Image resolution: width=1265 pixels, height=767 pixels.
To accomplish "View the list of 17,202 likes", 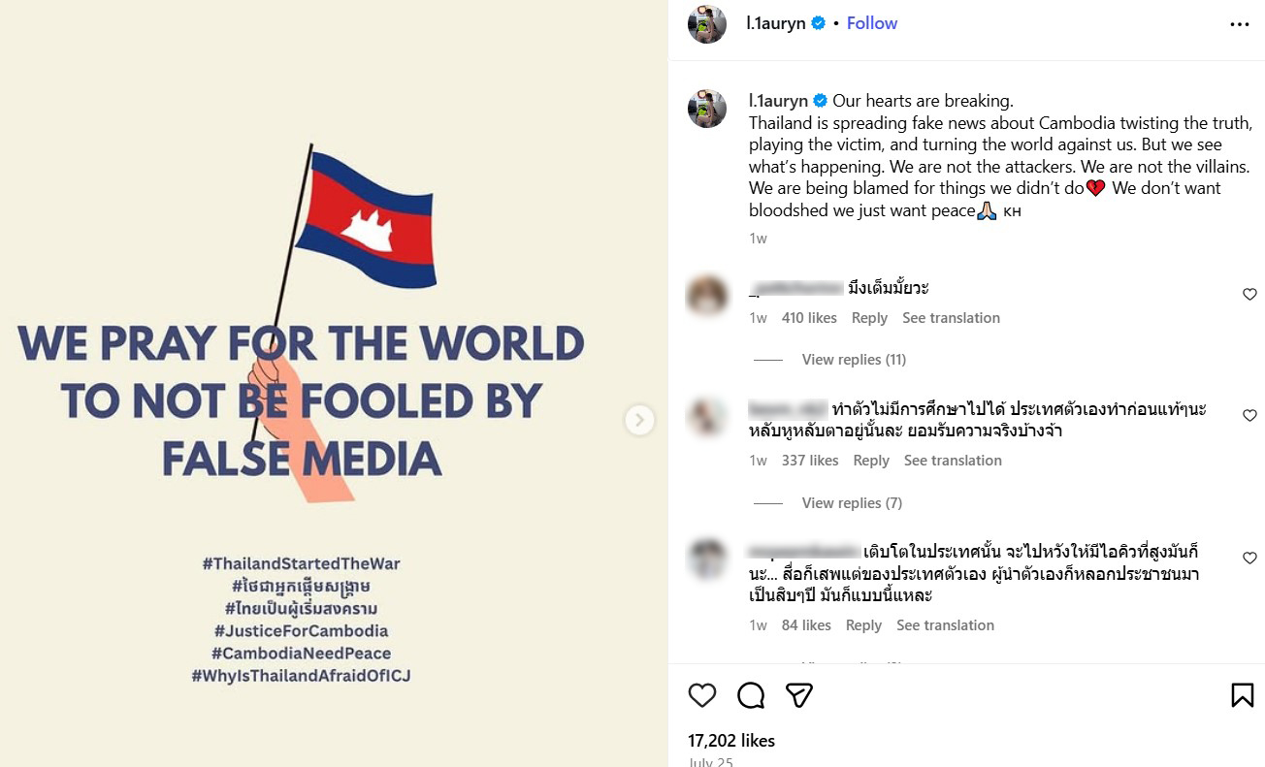I will [731, 741].
